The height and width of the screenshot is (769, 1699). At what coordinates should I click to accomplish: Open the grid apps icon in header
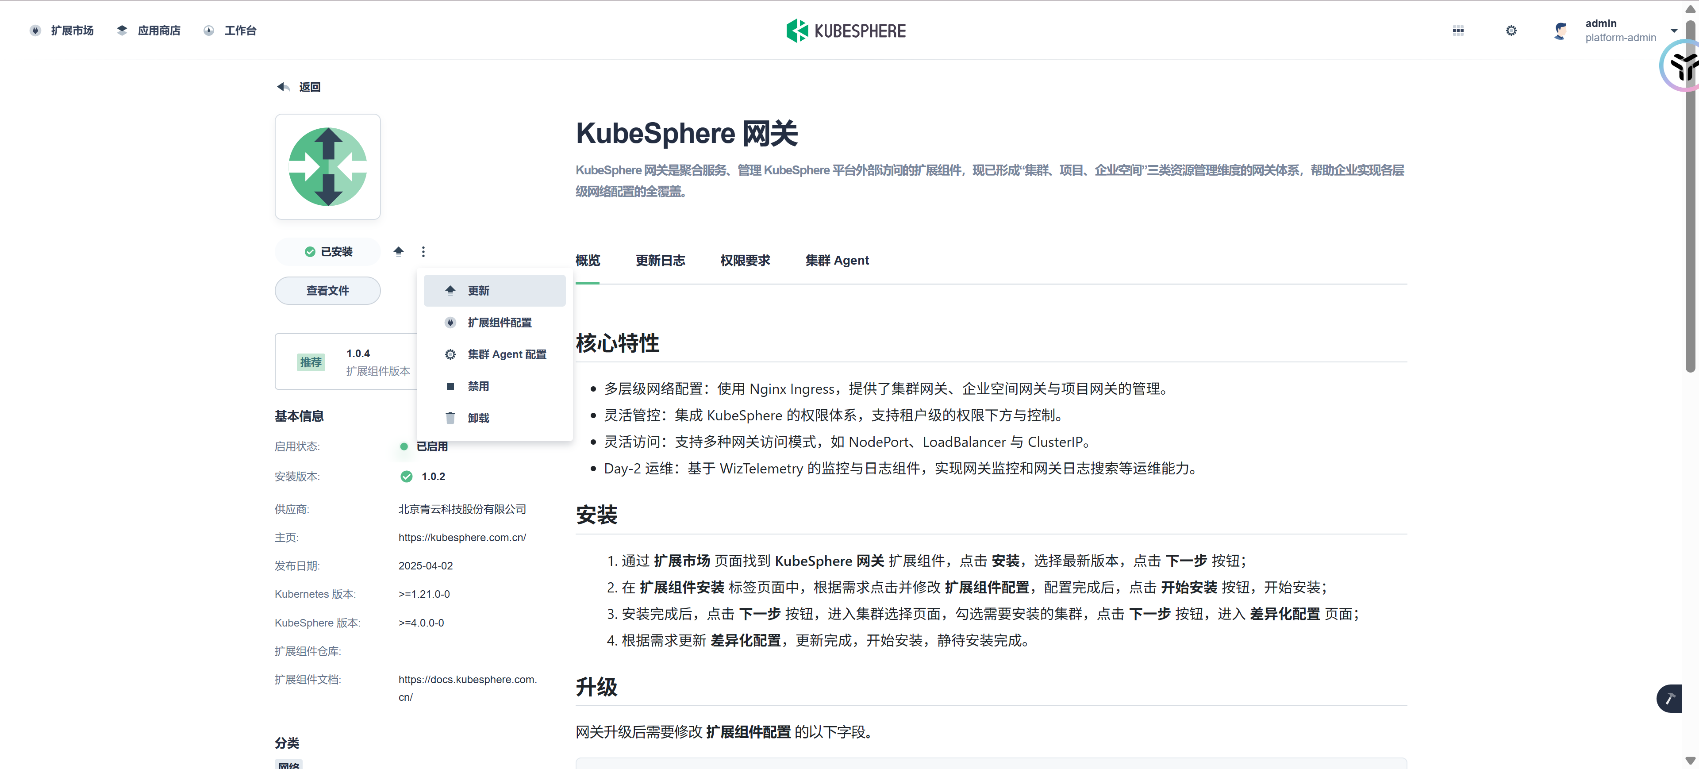click(1458, 31)
